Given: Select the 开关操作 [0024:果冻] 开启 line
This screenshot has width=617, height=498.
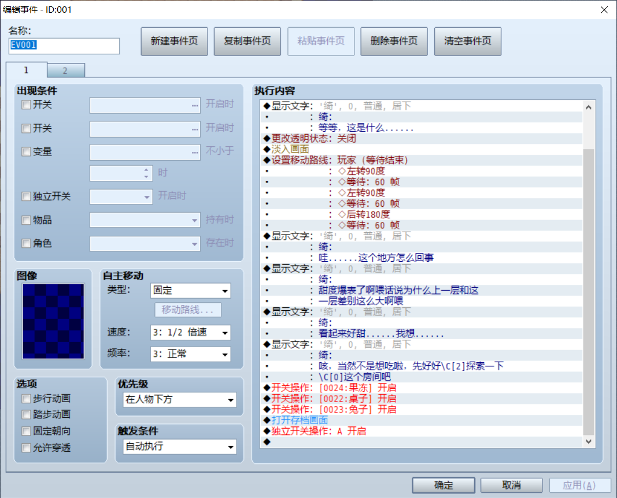Looking at the screenshot, I should 422,388.
